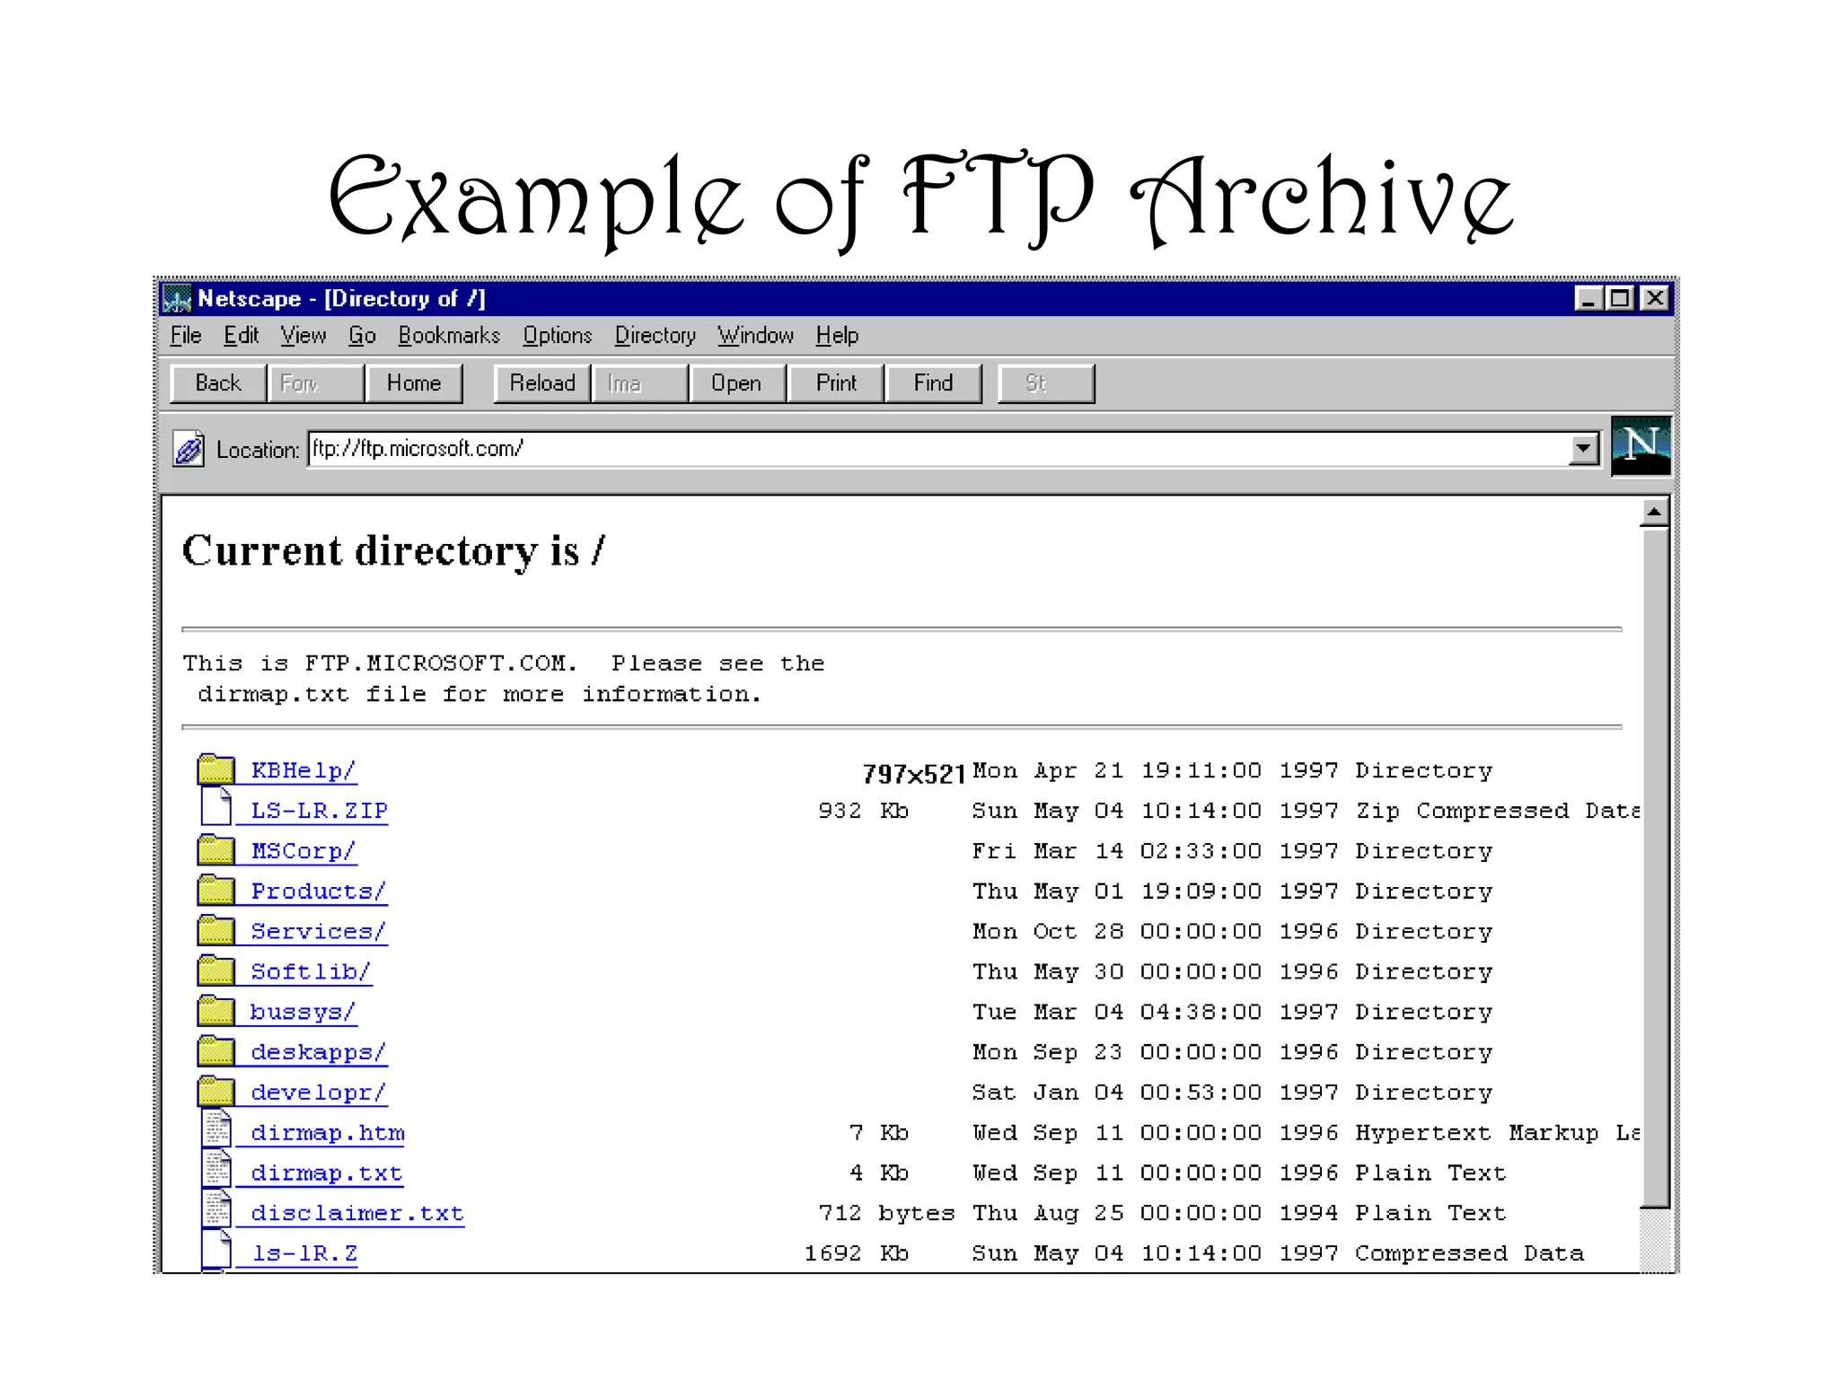Open the MSCorp/ directory link

tap(303, 851)
